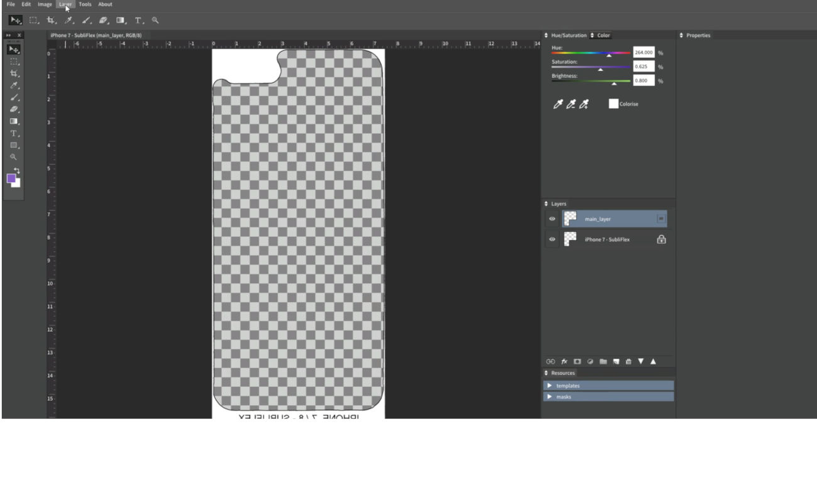
Task: Select the Rectangle shape tool in the left toolbox
Action: (x=14, y=145)
